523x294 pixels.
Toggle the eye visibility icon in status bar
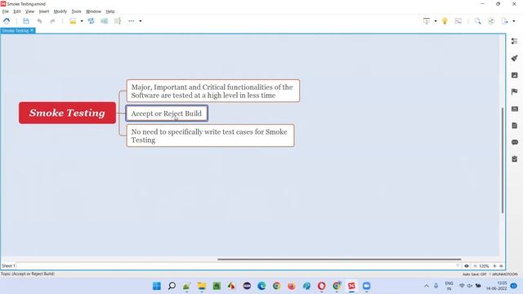(x=467, y=266)
